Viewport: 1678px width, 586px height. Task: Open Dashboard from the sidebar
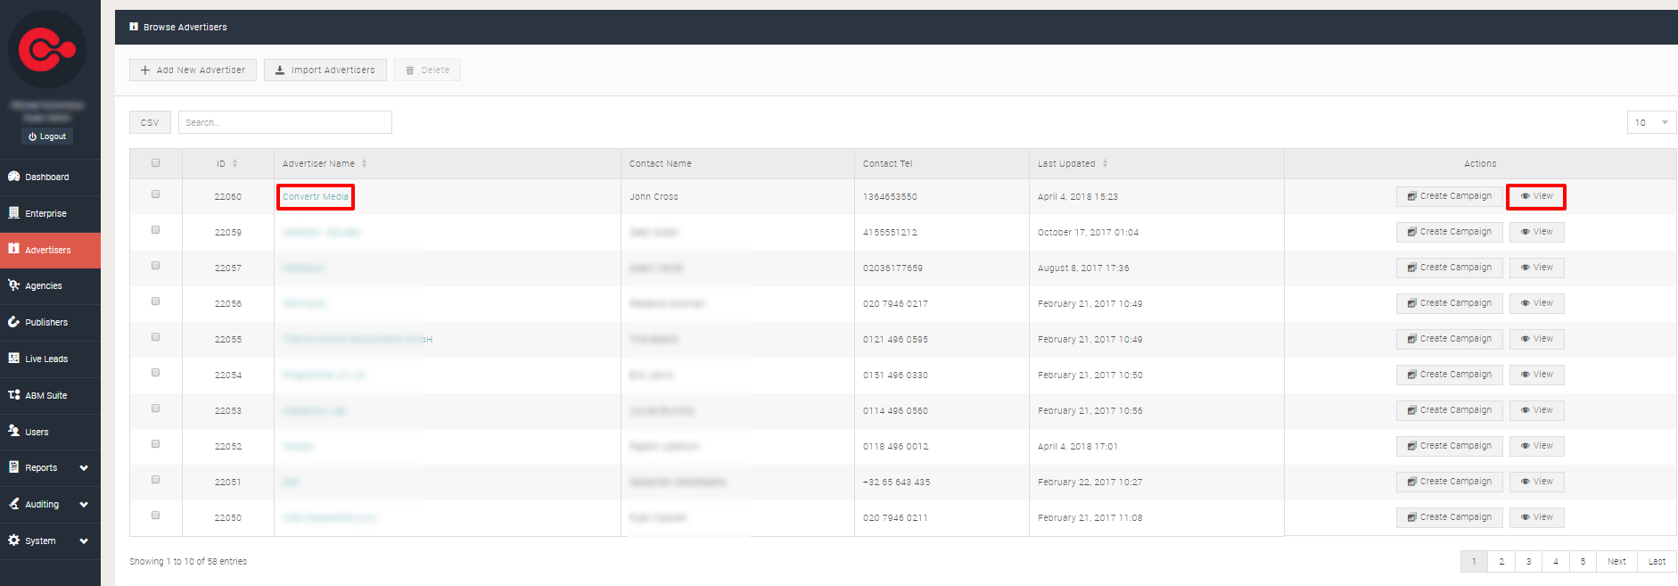[46, 177]
